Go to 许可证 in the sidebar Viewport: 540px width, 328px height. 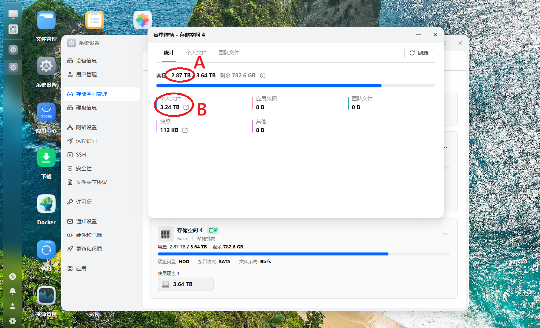(102, 202)
